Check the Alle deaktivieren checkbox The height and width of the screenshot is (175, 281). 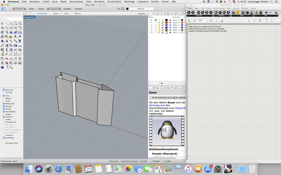pyautogui.click(x=4, y=143)
